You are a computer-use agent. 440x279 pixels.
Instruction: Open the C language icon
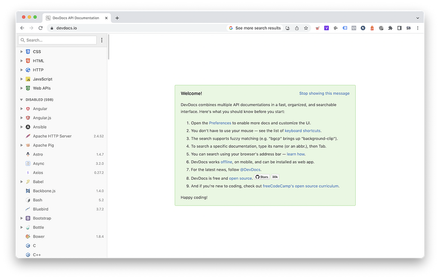pos(28,245)
